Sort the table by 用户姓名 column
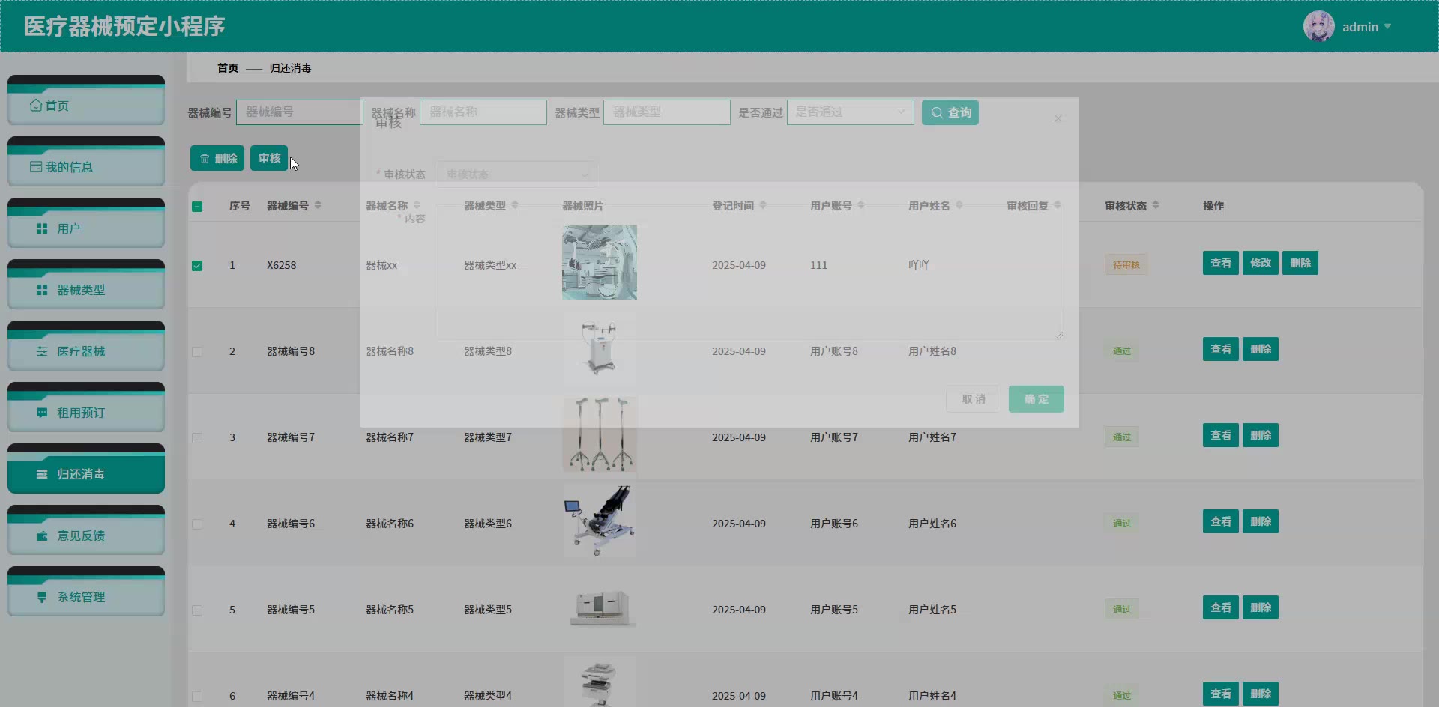Image resolution: width=1439 pixels, height=707 pixels. pyautogui.click(x=959, y=205)
